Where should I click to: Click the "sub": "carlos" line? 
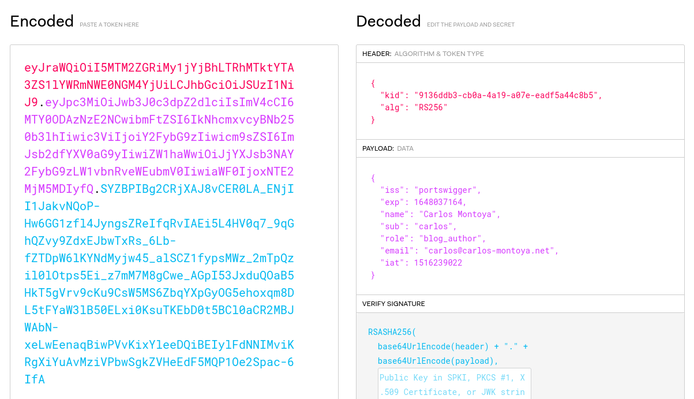click(x=418, y=226)
